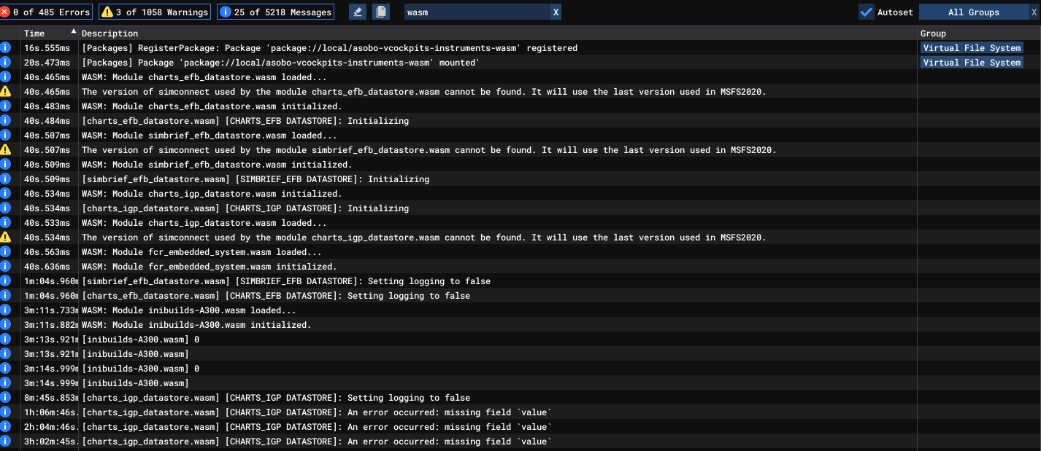Image resolution: width=1041 pixels, height=451 pixels.
Task: Clear the wasm search filter with X
Action: 556,12
